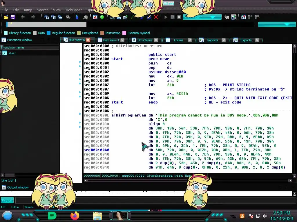Open text search binoculars icon

pyautogui.click(x=53, y=17)
